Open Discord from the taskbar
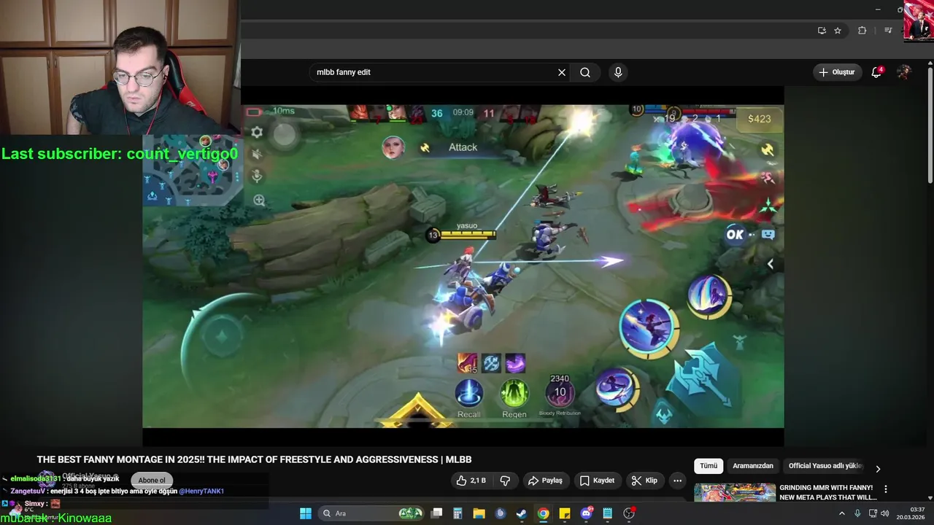Viewport: 934px width, 525px height. 586,513
